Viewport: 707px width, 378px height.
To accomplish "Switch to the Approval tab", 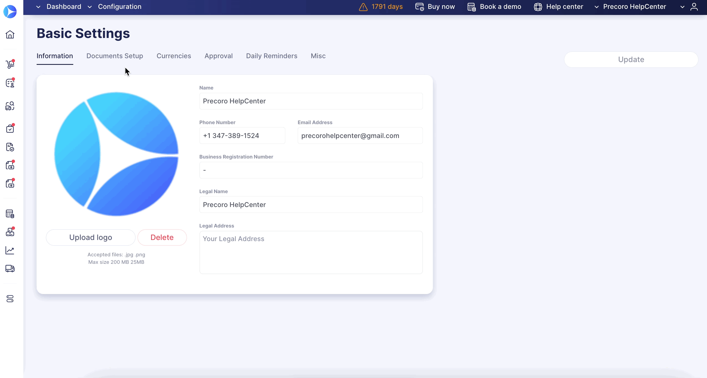I will tap(219, 56).
